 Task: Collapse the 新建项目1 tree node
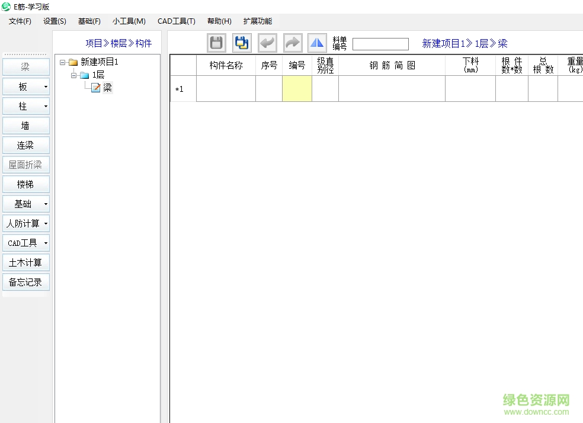click(x=63, y=62)
